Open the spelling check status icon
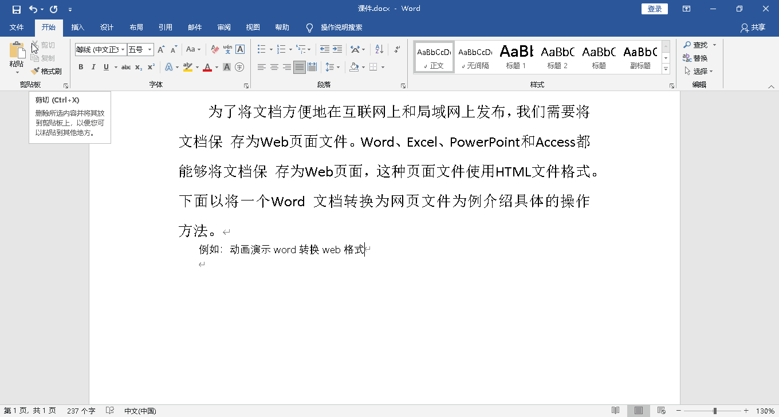The image size is (779, 417). [110, 411]
